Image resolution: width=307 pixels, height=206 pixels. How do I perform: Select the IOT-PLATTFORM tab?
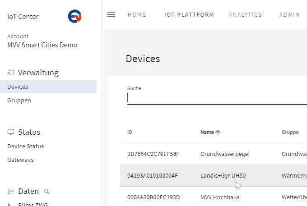coord(189,15)
